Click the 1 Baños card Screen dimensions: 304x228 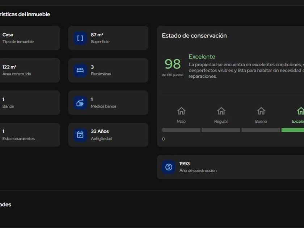[29, 103]
